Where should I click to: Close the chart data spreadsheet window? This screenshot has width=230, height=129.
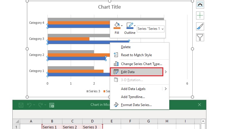click(x=199, y=105)
